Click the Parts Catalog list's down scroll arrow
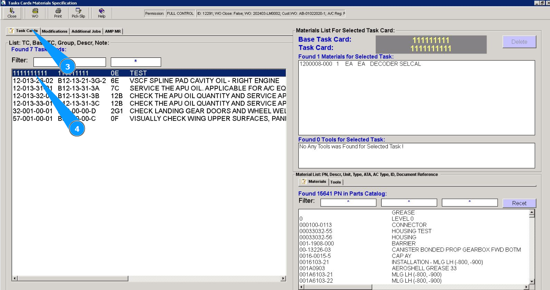 tap(532, 281)
